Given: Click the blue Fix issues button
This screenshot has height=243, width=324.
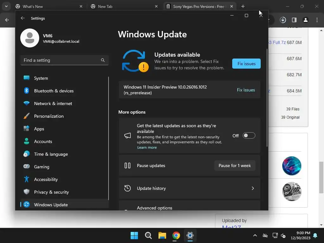Looking at the screenshot, I should [x=246, y=64].
